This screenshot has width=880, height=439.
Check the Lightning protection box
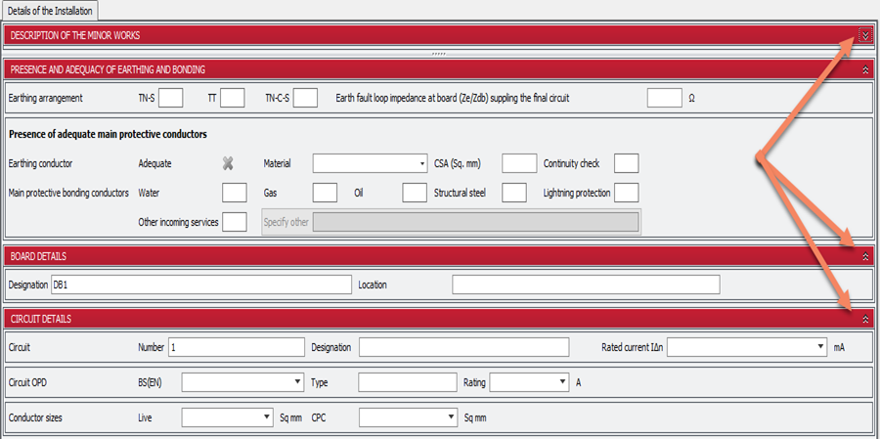[626, 193]
